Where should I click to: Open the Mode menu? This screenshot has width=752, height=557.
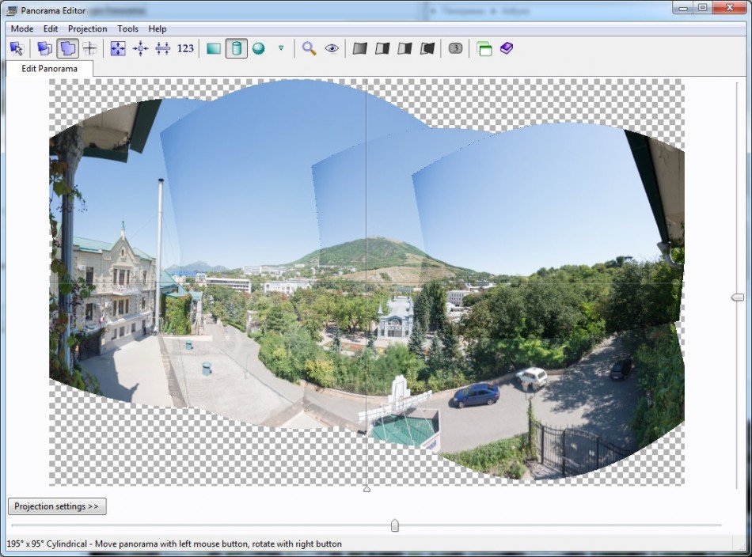point(22,28)
